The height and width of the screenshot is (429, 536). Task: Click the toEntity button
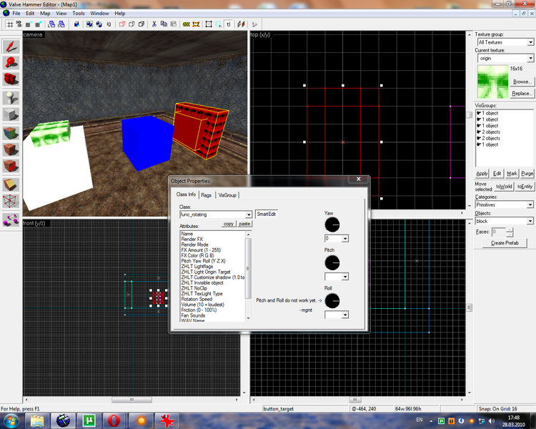coord(525,187)
